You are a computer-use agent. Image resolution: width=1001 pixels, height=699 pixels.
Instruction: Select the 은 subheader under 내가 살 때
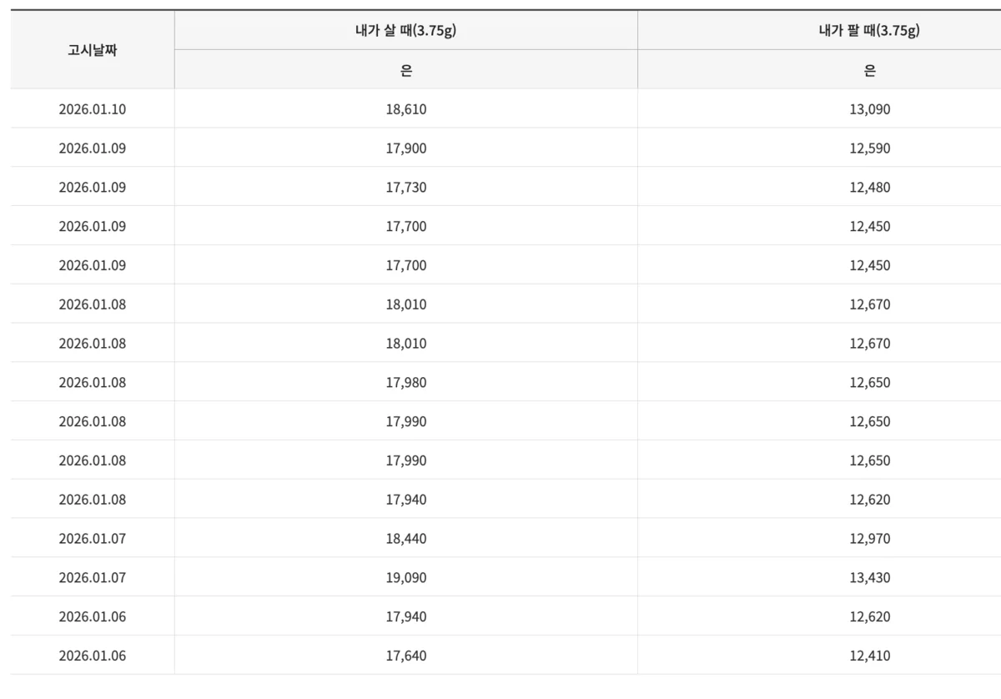(405, 71)
